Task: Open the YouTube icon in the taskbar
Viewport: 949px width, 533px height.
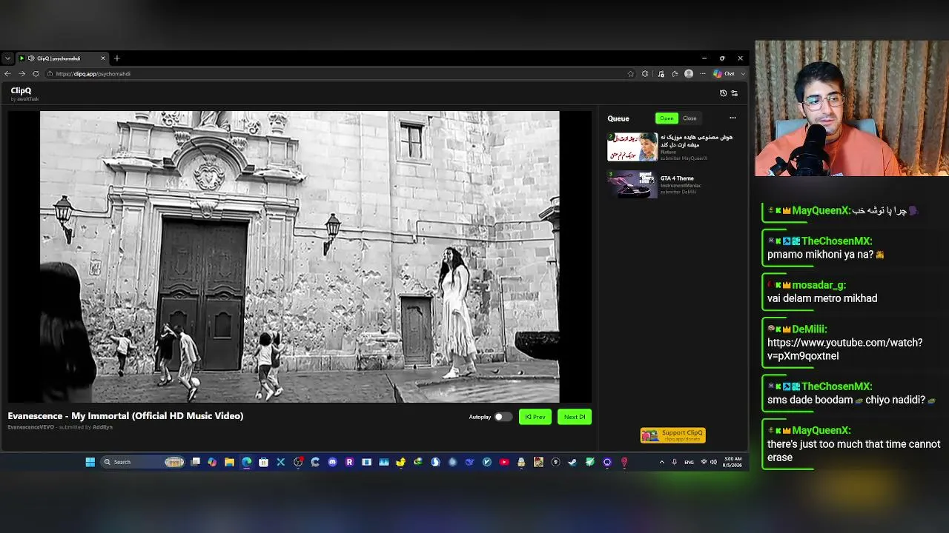Action: (504, 462)
